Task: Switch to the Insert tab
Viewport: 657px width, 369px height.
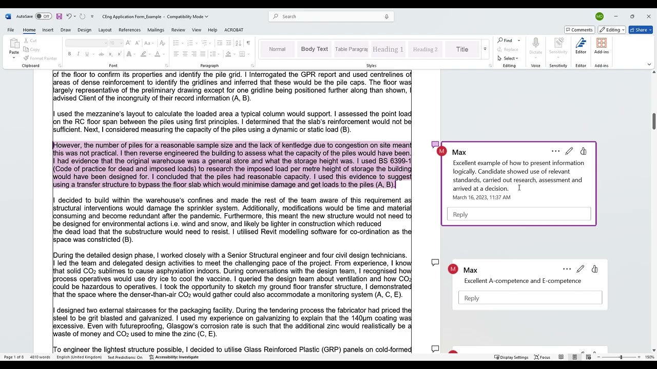Action: point(48,30)
